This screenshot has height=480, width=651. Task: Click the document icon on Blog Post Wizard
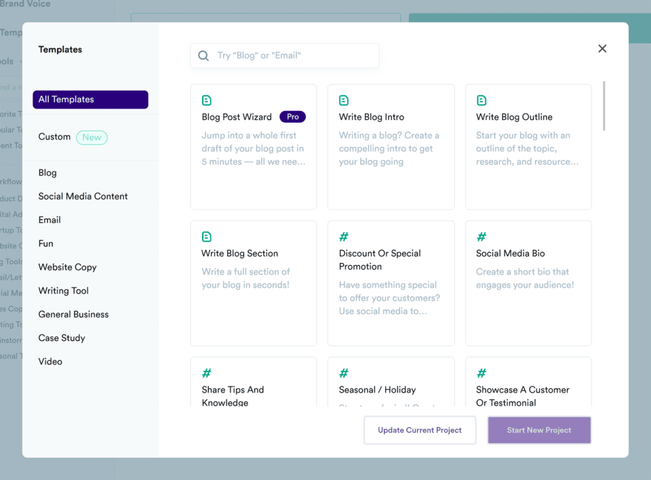pos(207,100)
